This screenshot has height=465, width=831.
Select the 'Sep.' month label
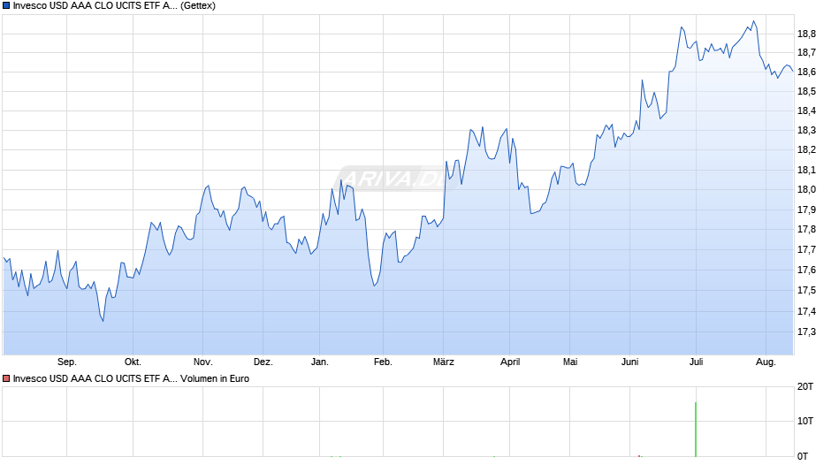pos(67,362)
